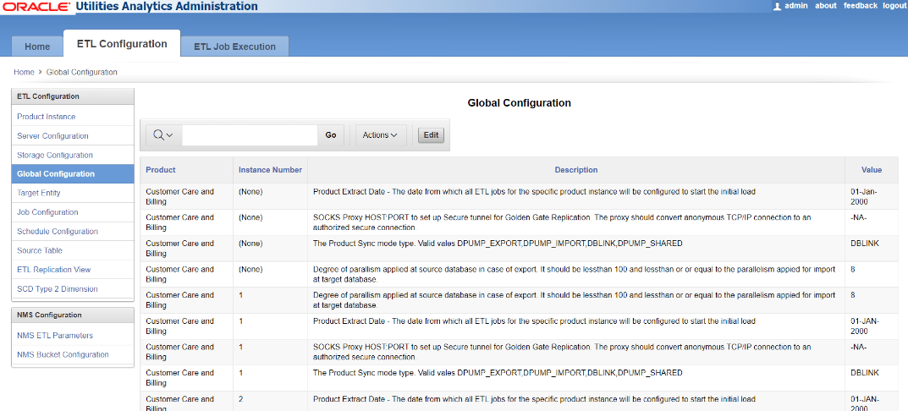
Task: Click the Oracle logo
Action: pos(36,7)
